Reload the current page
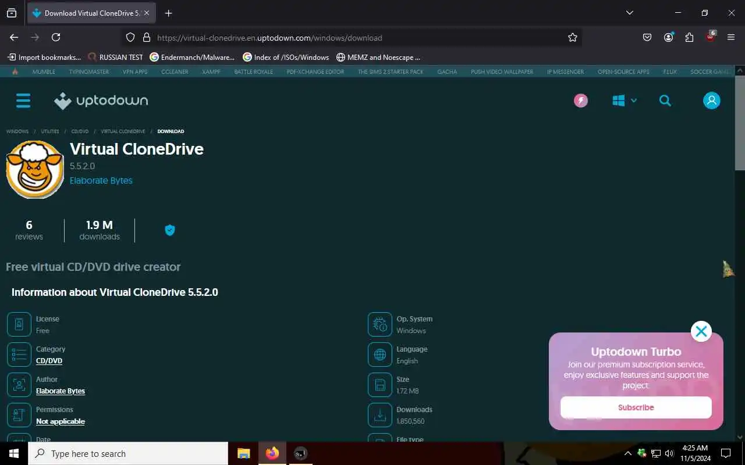Screen dimensions: 745x465 pos(56,37)
